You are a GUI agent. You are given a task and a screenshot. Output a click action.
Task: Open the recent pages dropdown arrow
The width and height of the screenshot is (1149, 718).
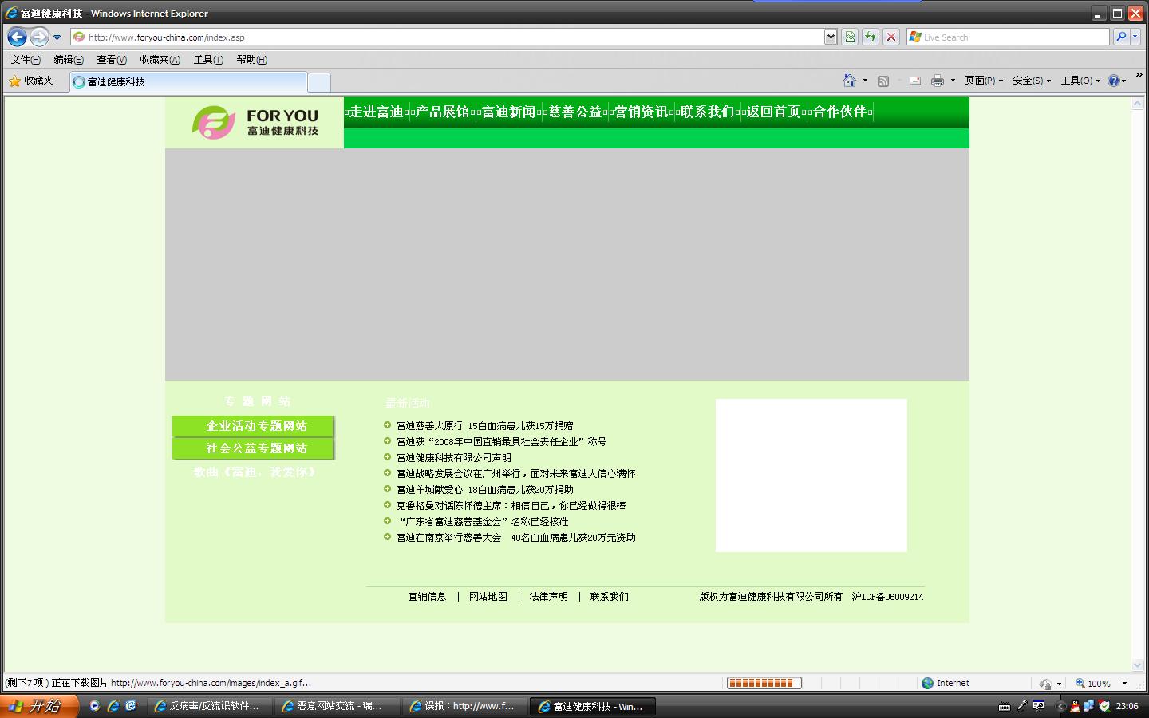click(57, 37)
